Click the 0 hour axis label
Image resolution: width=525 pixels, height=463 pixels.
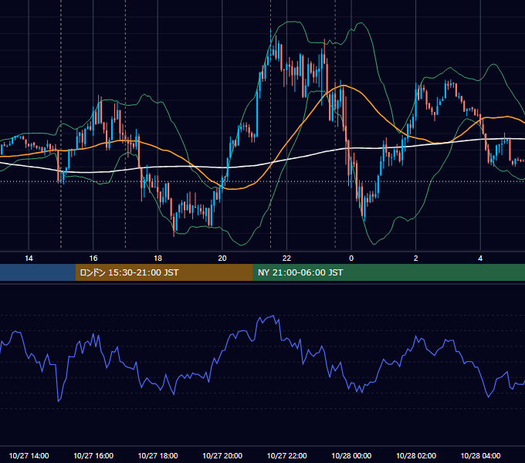tap(351, 259)
